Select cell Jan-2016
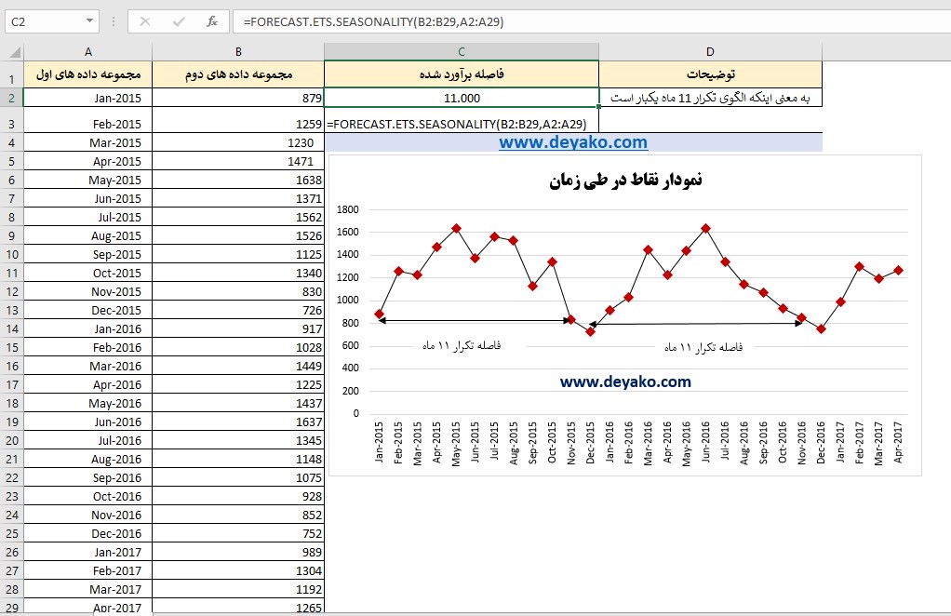951x616 pixels. coord(88,328)
